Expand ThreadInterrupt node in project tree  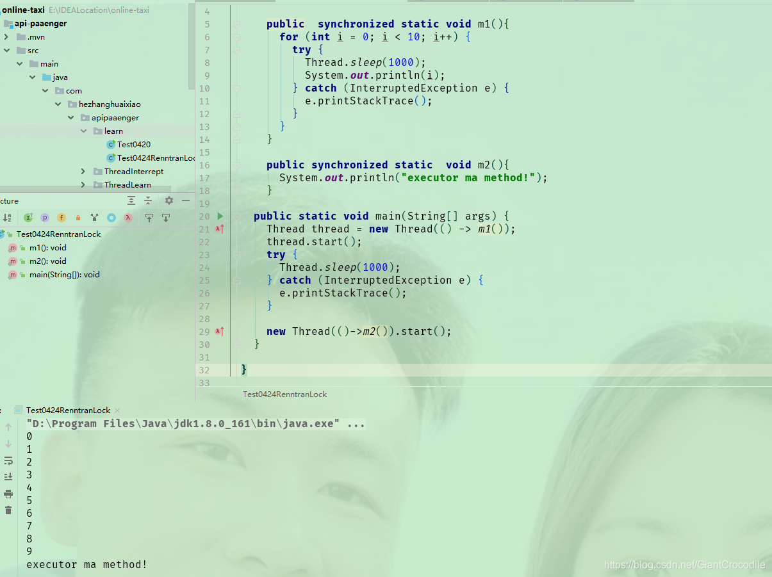click(83, 172)
